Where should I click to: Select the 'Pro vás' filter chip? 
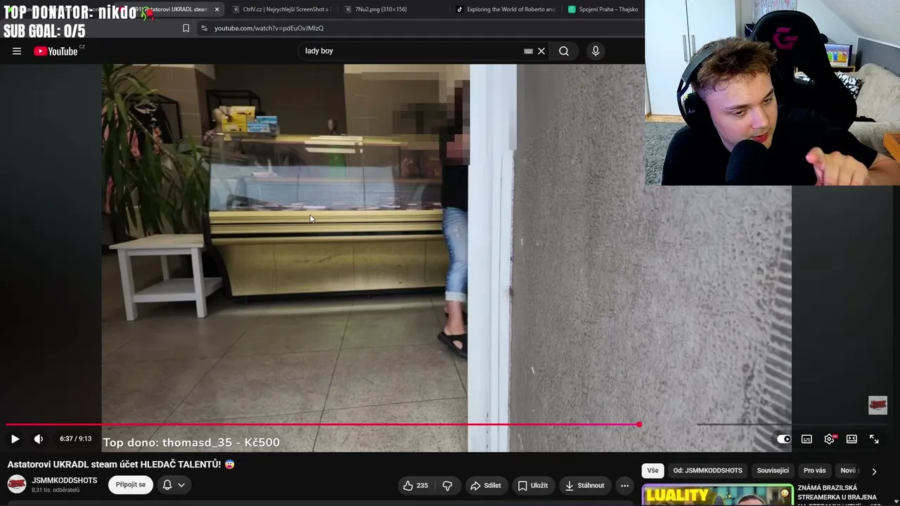coord(814,470)
